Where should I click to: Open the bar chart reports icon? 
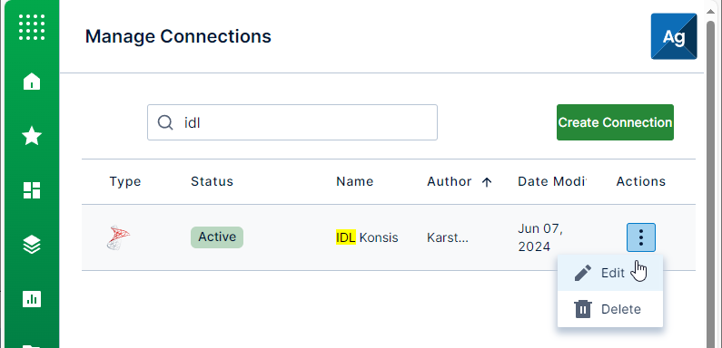32,299
